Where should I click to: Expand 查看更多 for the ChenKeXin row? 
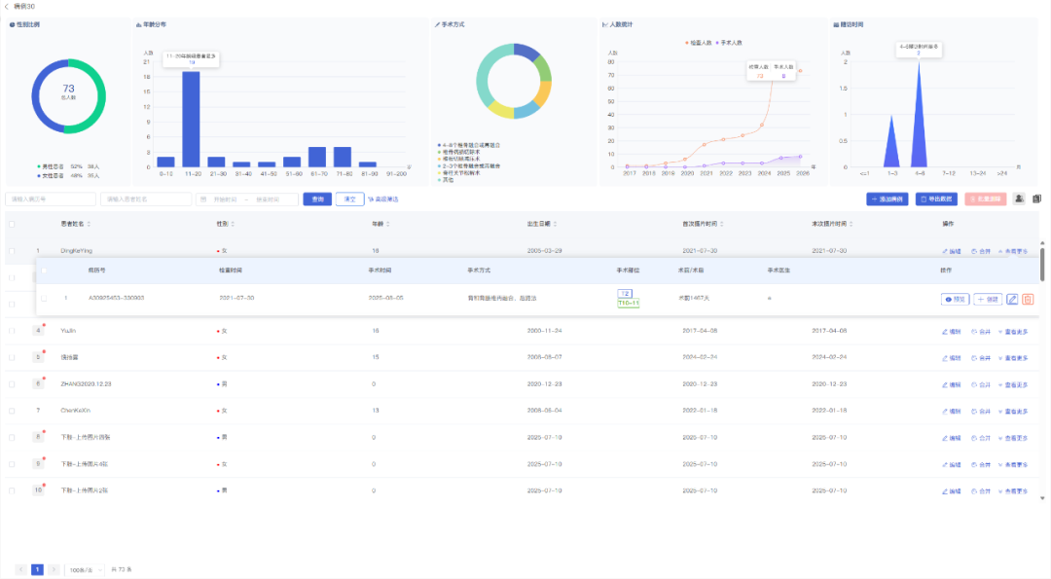click(1013, 411)
